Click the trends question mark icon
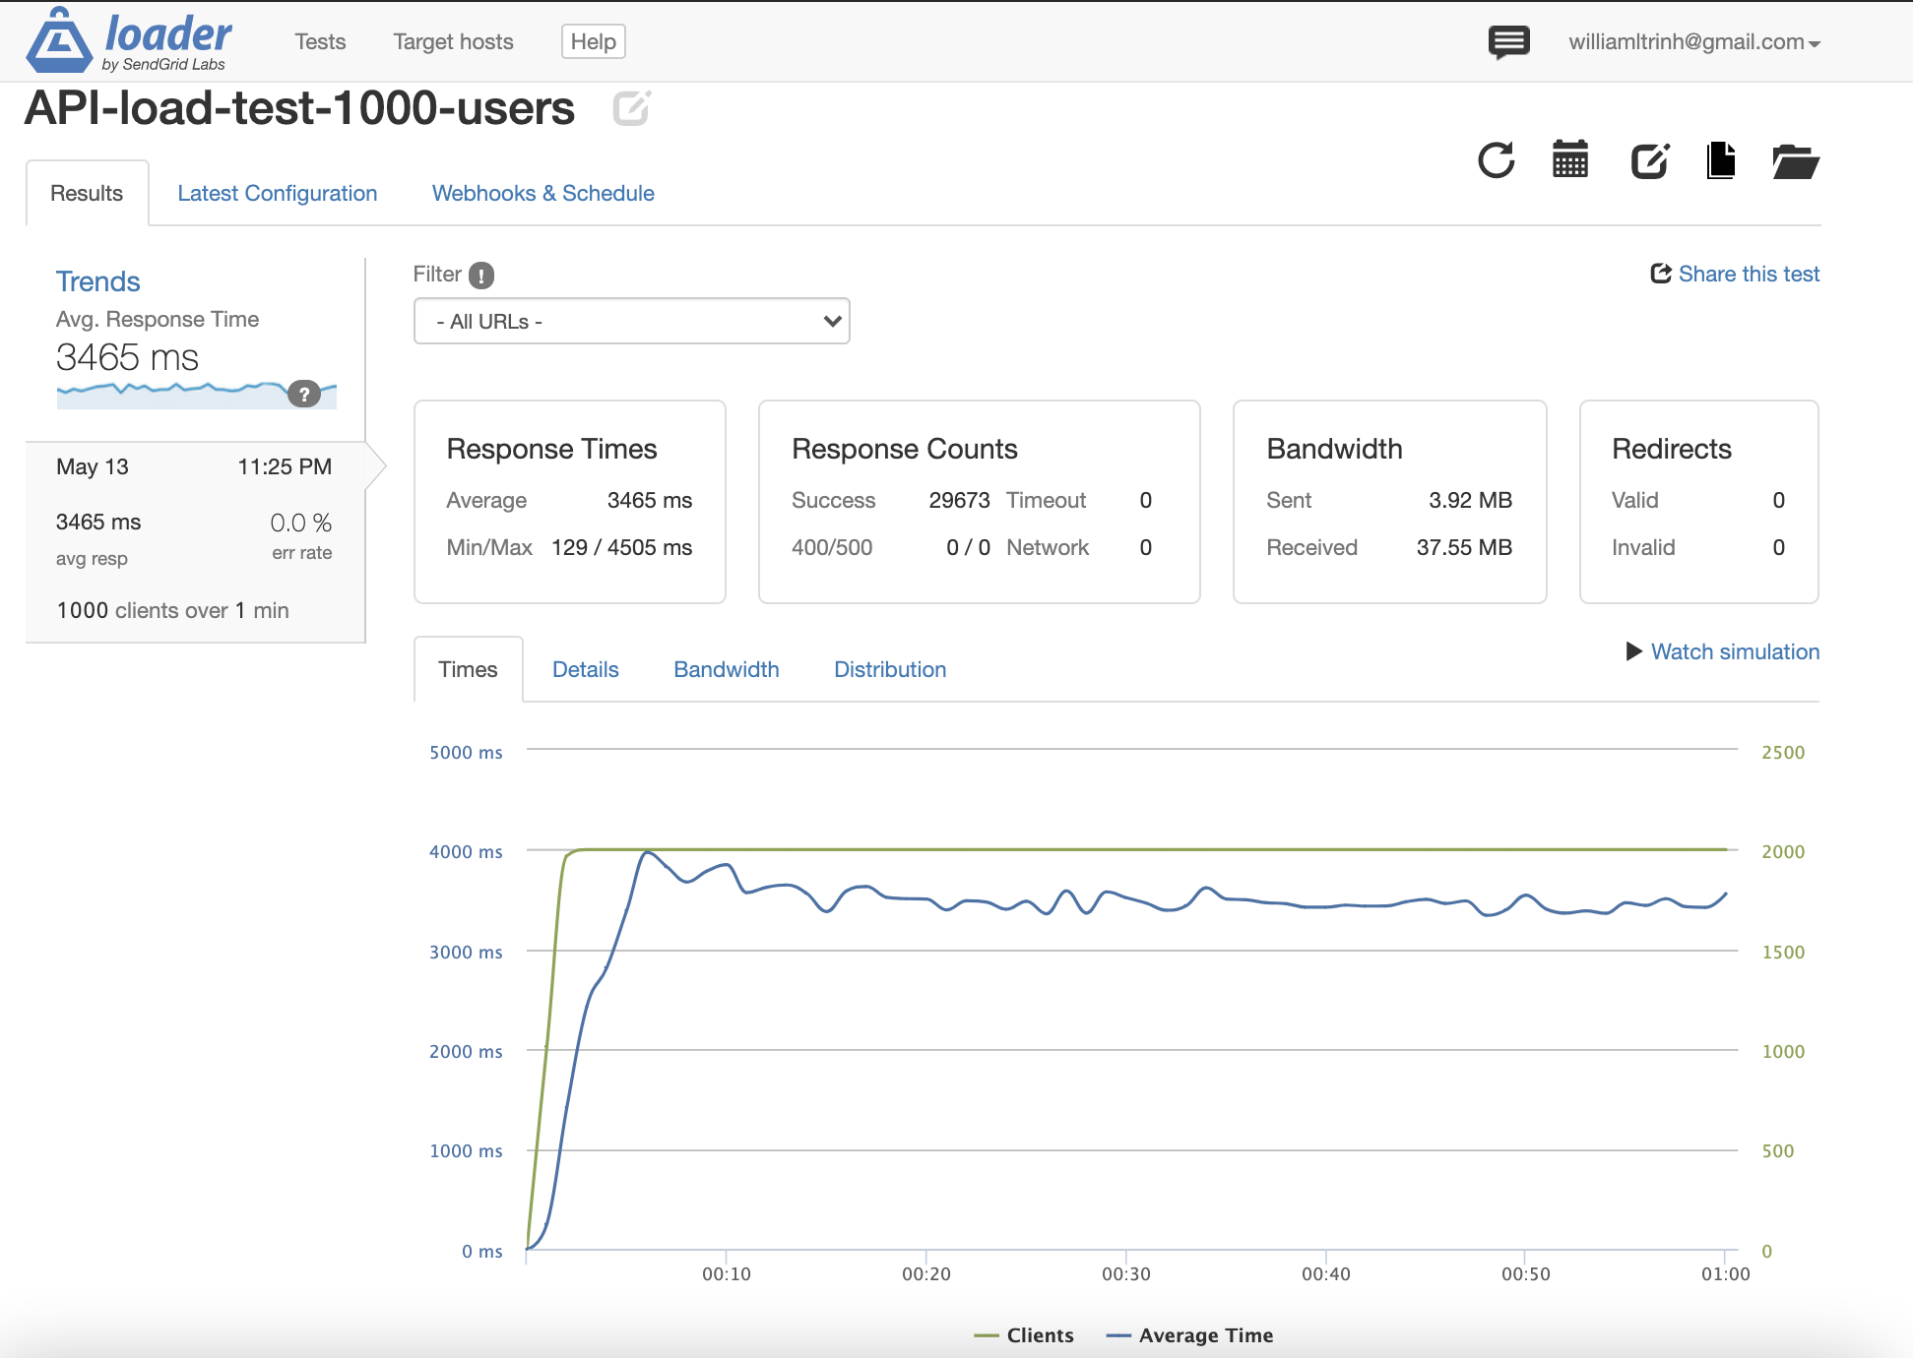1913x1358 pixels. point(304,395)
